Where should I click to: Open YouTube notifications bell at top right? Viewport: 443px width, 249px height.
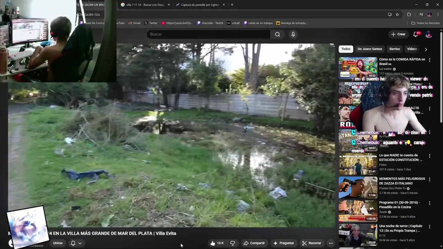416,34
